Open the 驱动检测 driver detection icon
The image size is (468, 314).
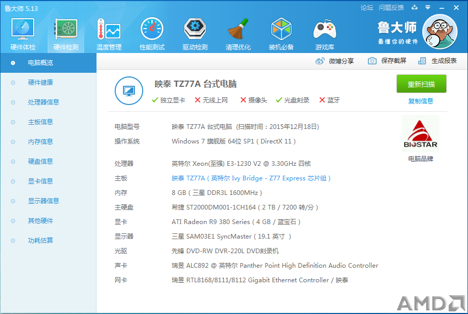point(195,33)
